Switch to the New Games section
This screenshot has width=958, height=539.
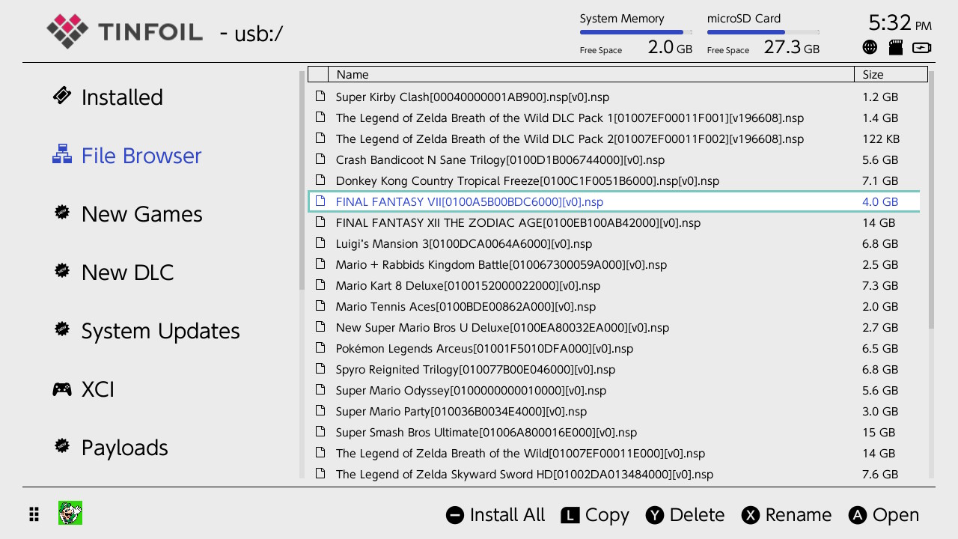pos(141,214)
